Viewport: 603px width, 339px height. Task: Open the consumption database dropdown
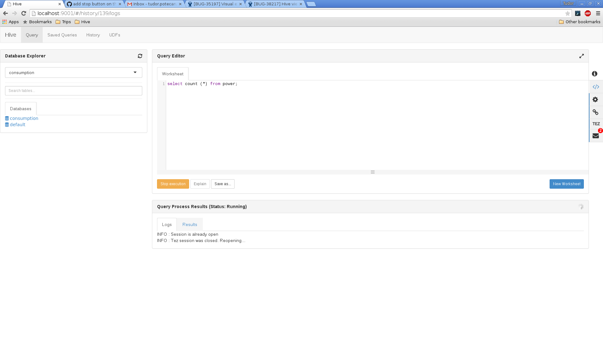[x=73, y=73]
